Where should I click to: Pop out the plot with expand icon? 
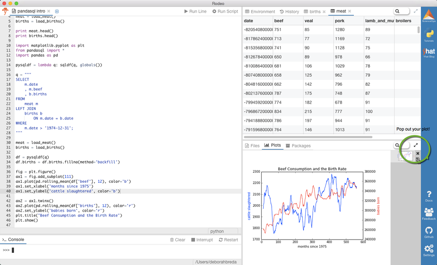(x=416, y=145)
